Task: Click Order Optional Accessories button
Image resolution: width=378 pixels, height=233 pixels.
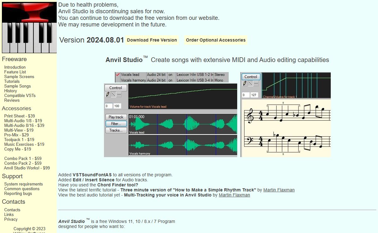Action: pos(216,40)
